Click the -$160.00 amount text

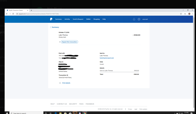click(x=137, y=35)
